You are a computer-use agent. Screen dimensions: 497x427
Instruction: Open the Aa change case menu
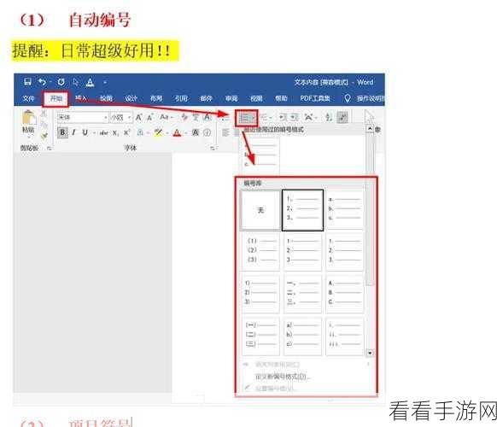pos(166,117)
